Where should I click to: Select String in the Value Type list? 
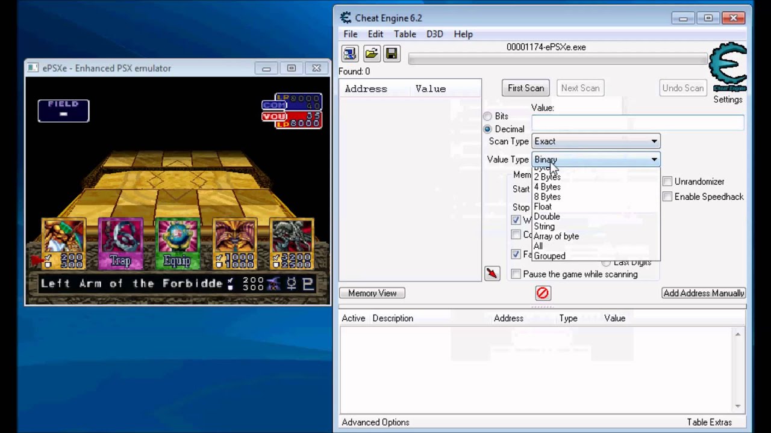point(596,226)
